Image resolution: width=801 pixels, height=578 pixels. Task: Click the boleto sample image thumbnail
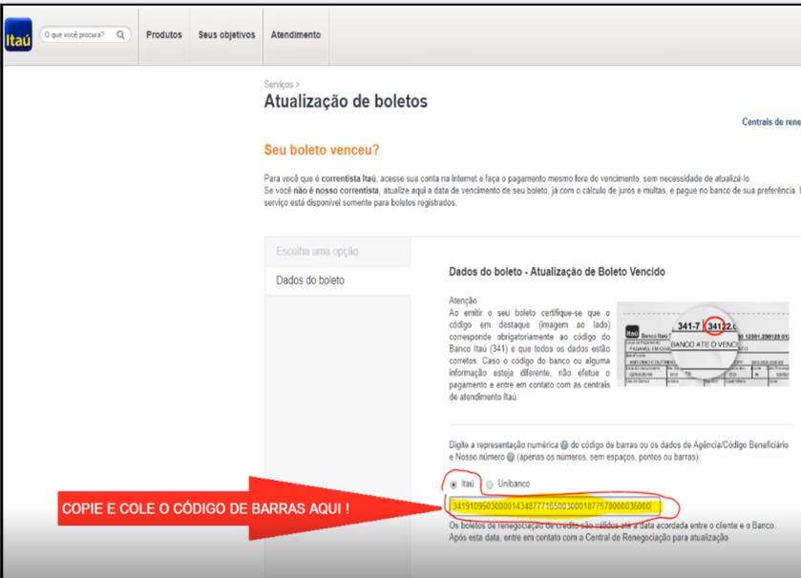coord(703,344)
